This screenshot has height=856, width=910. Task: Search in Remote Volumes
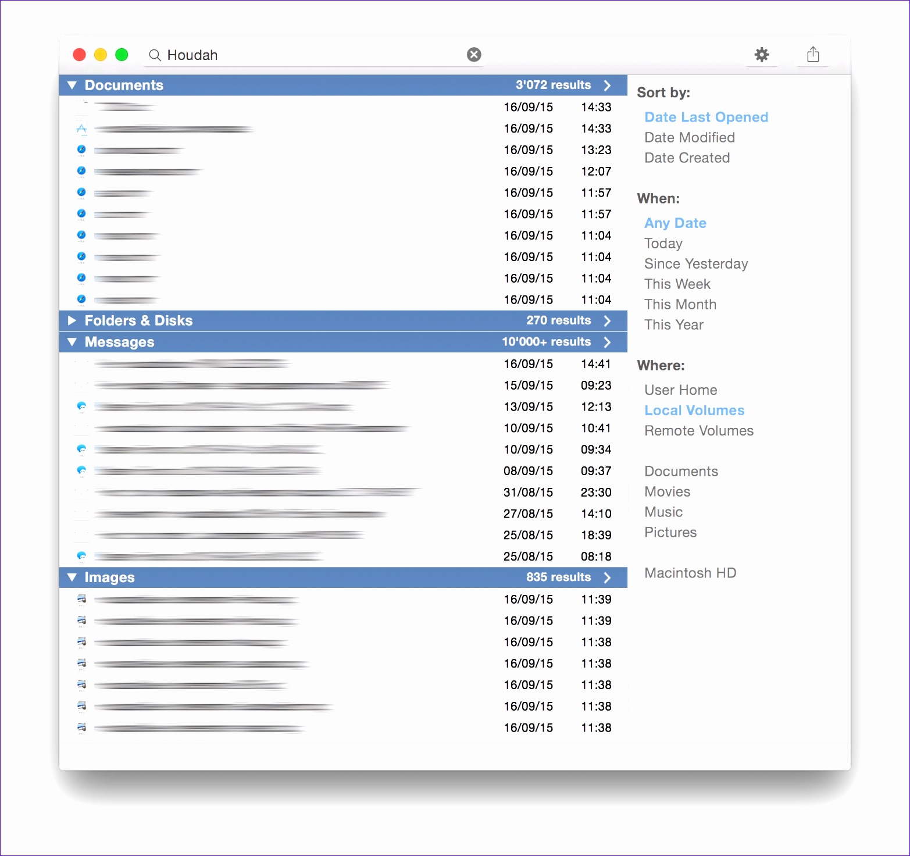(699, 431)
